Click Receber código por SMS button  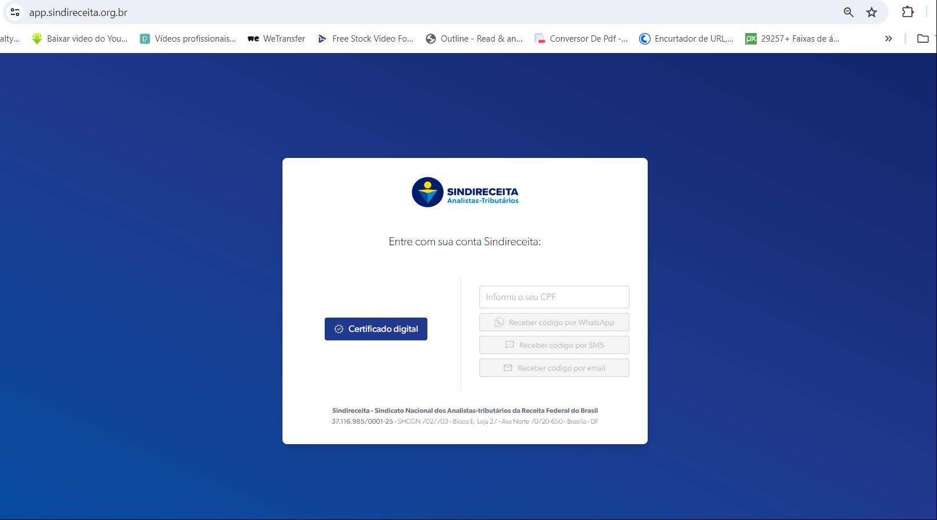pyautogui.click(x=554, y=345)
